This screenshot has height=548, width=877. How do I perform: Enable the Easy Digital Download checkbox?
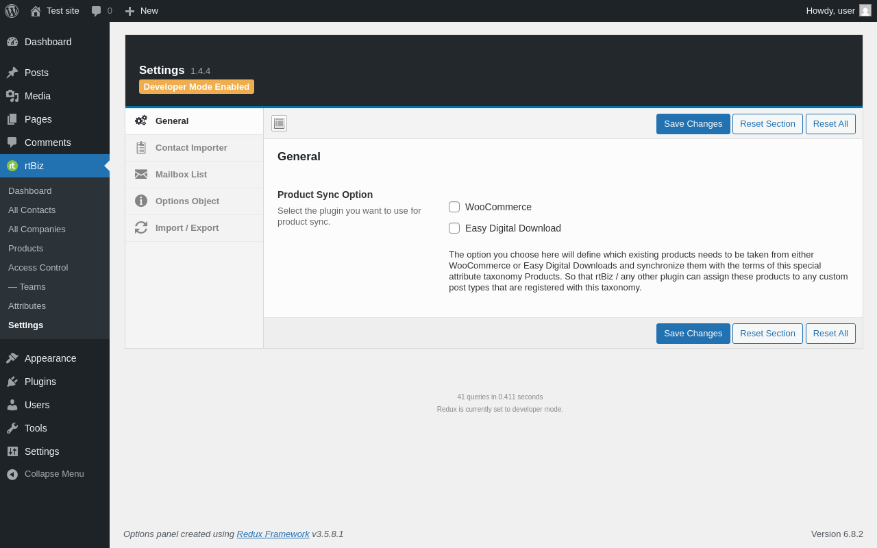(x=454, y=228)
